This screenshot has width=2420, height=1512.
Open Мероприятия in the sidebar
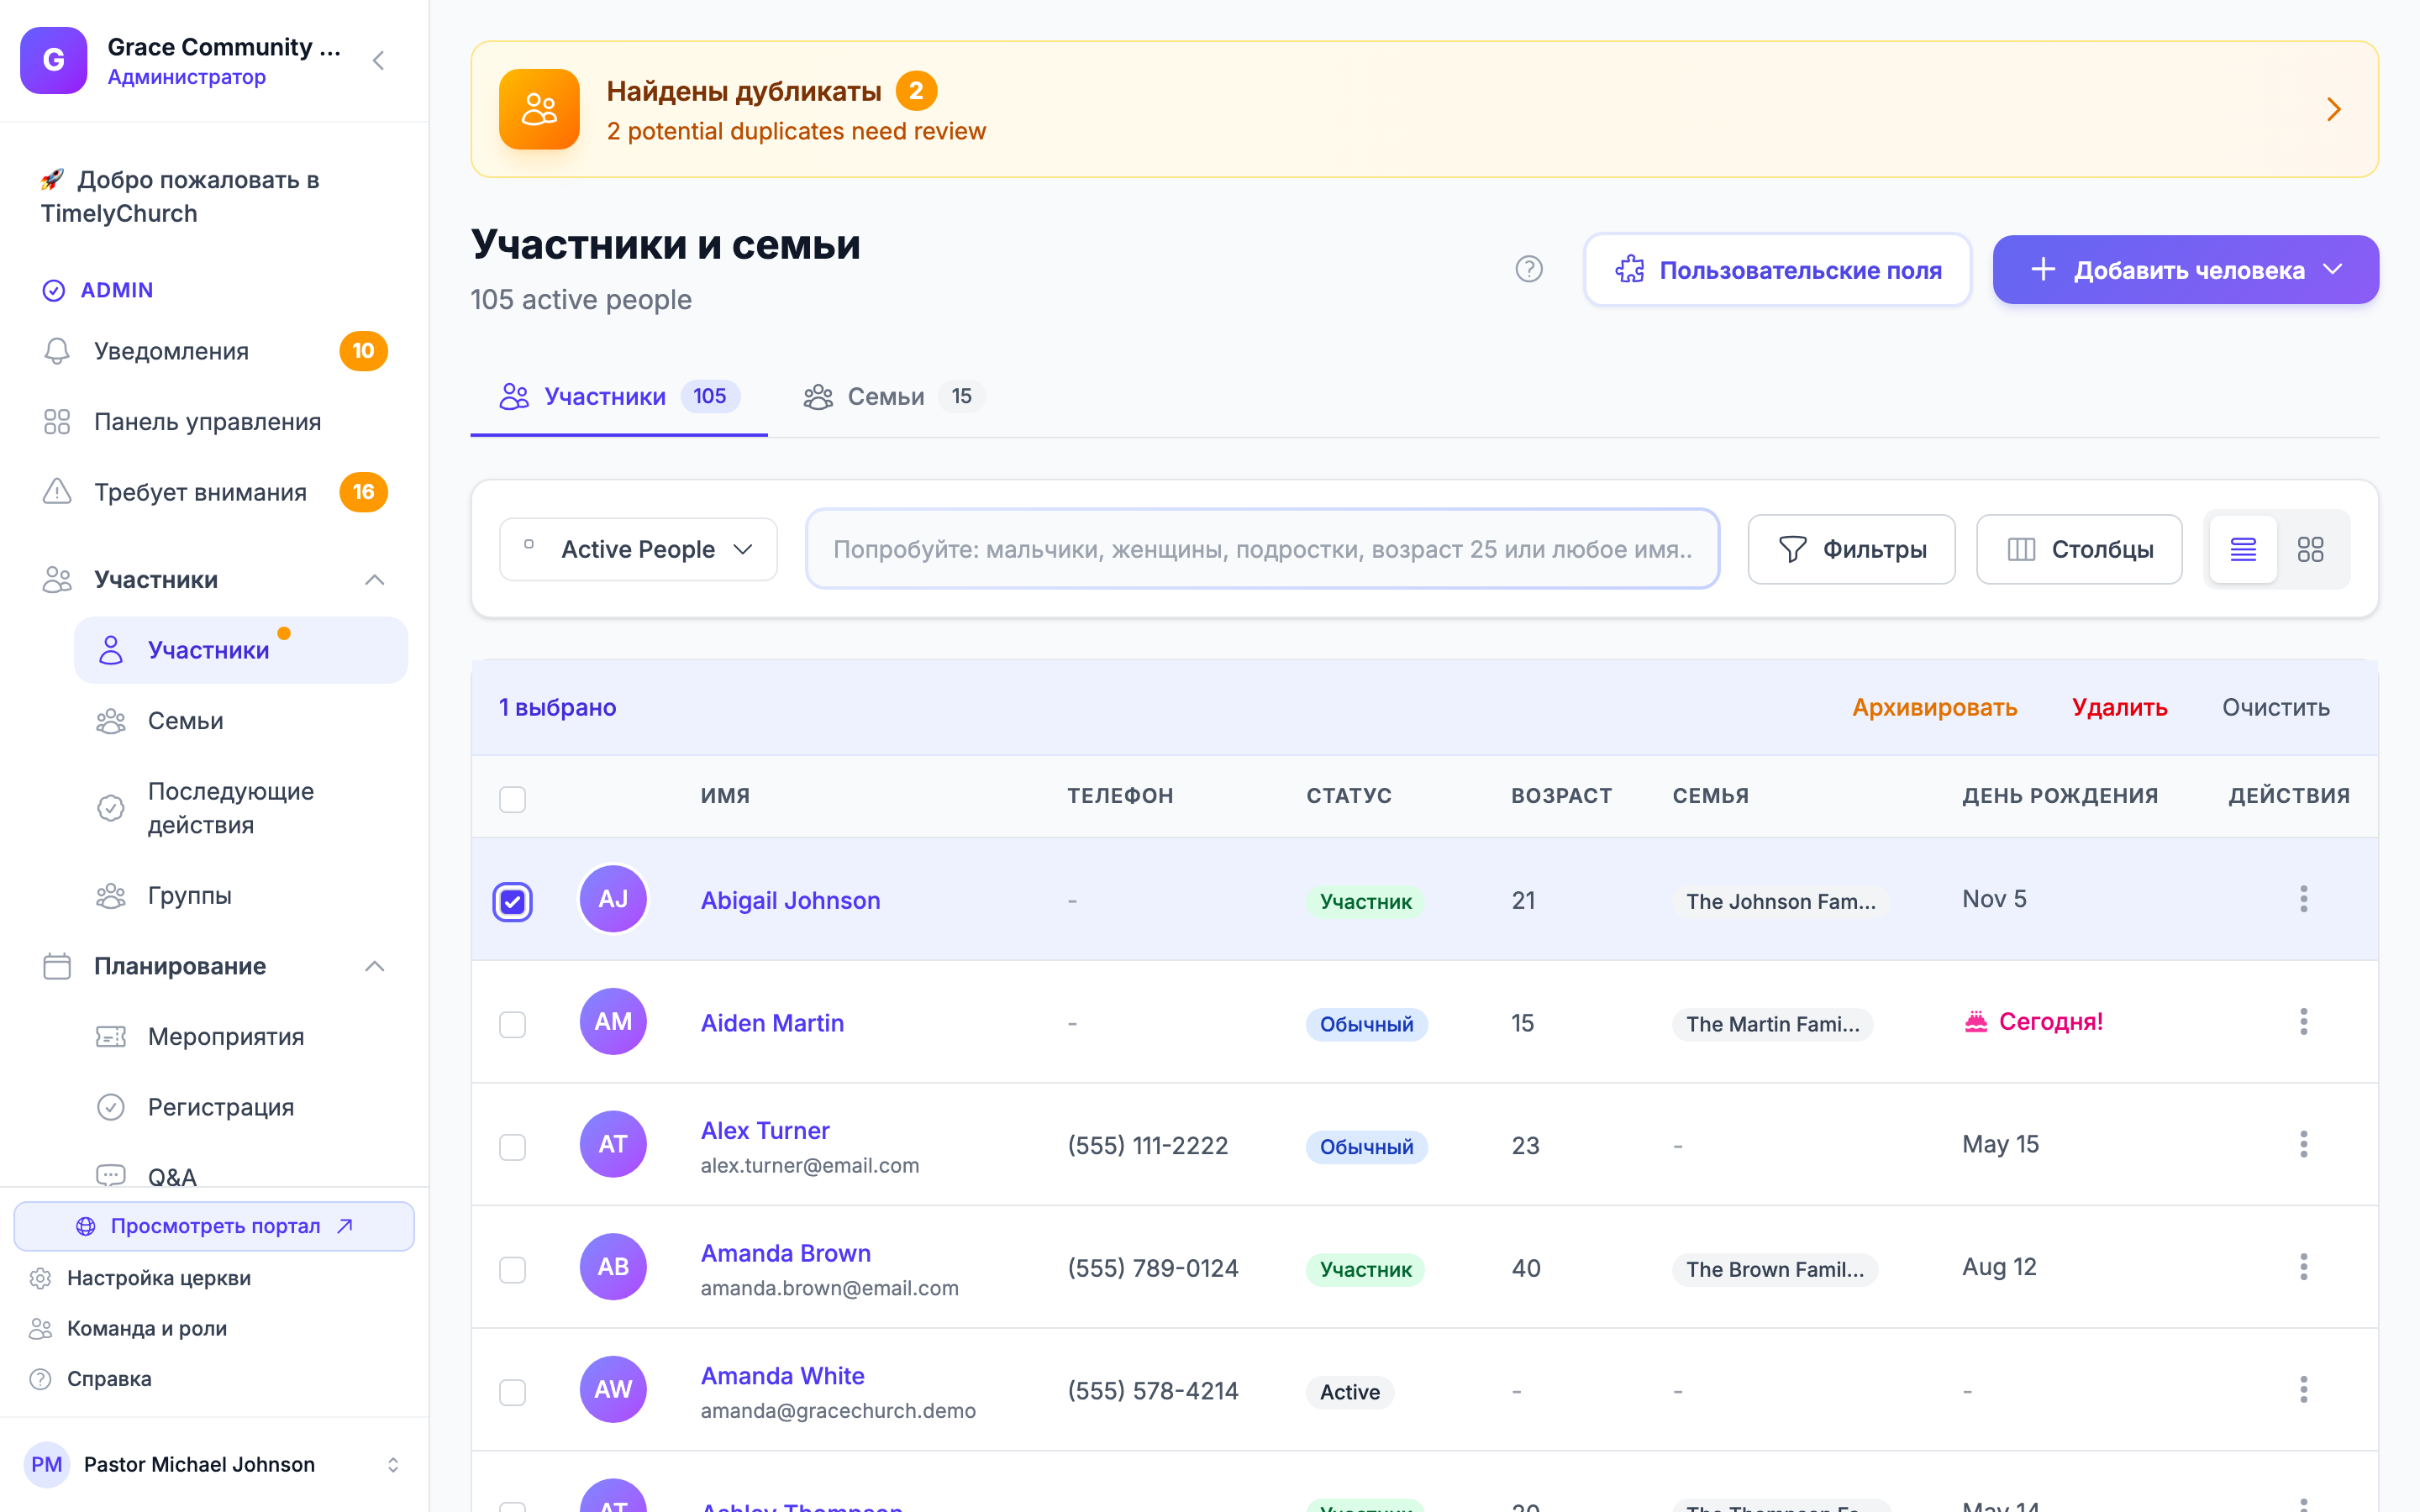tap(240, 1036)
